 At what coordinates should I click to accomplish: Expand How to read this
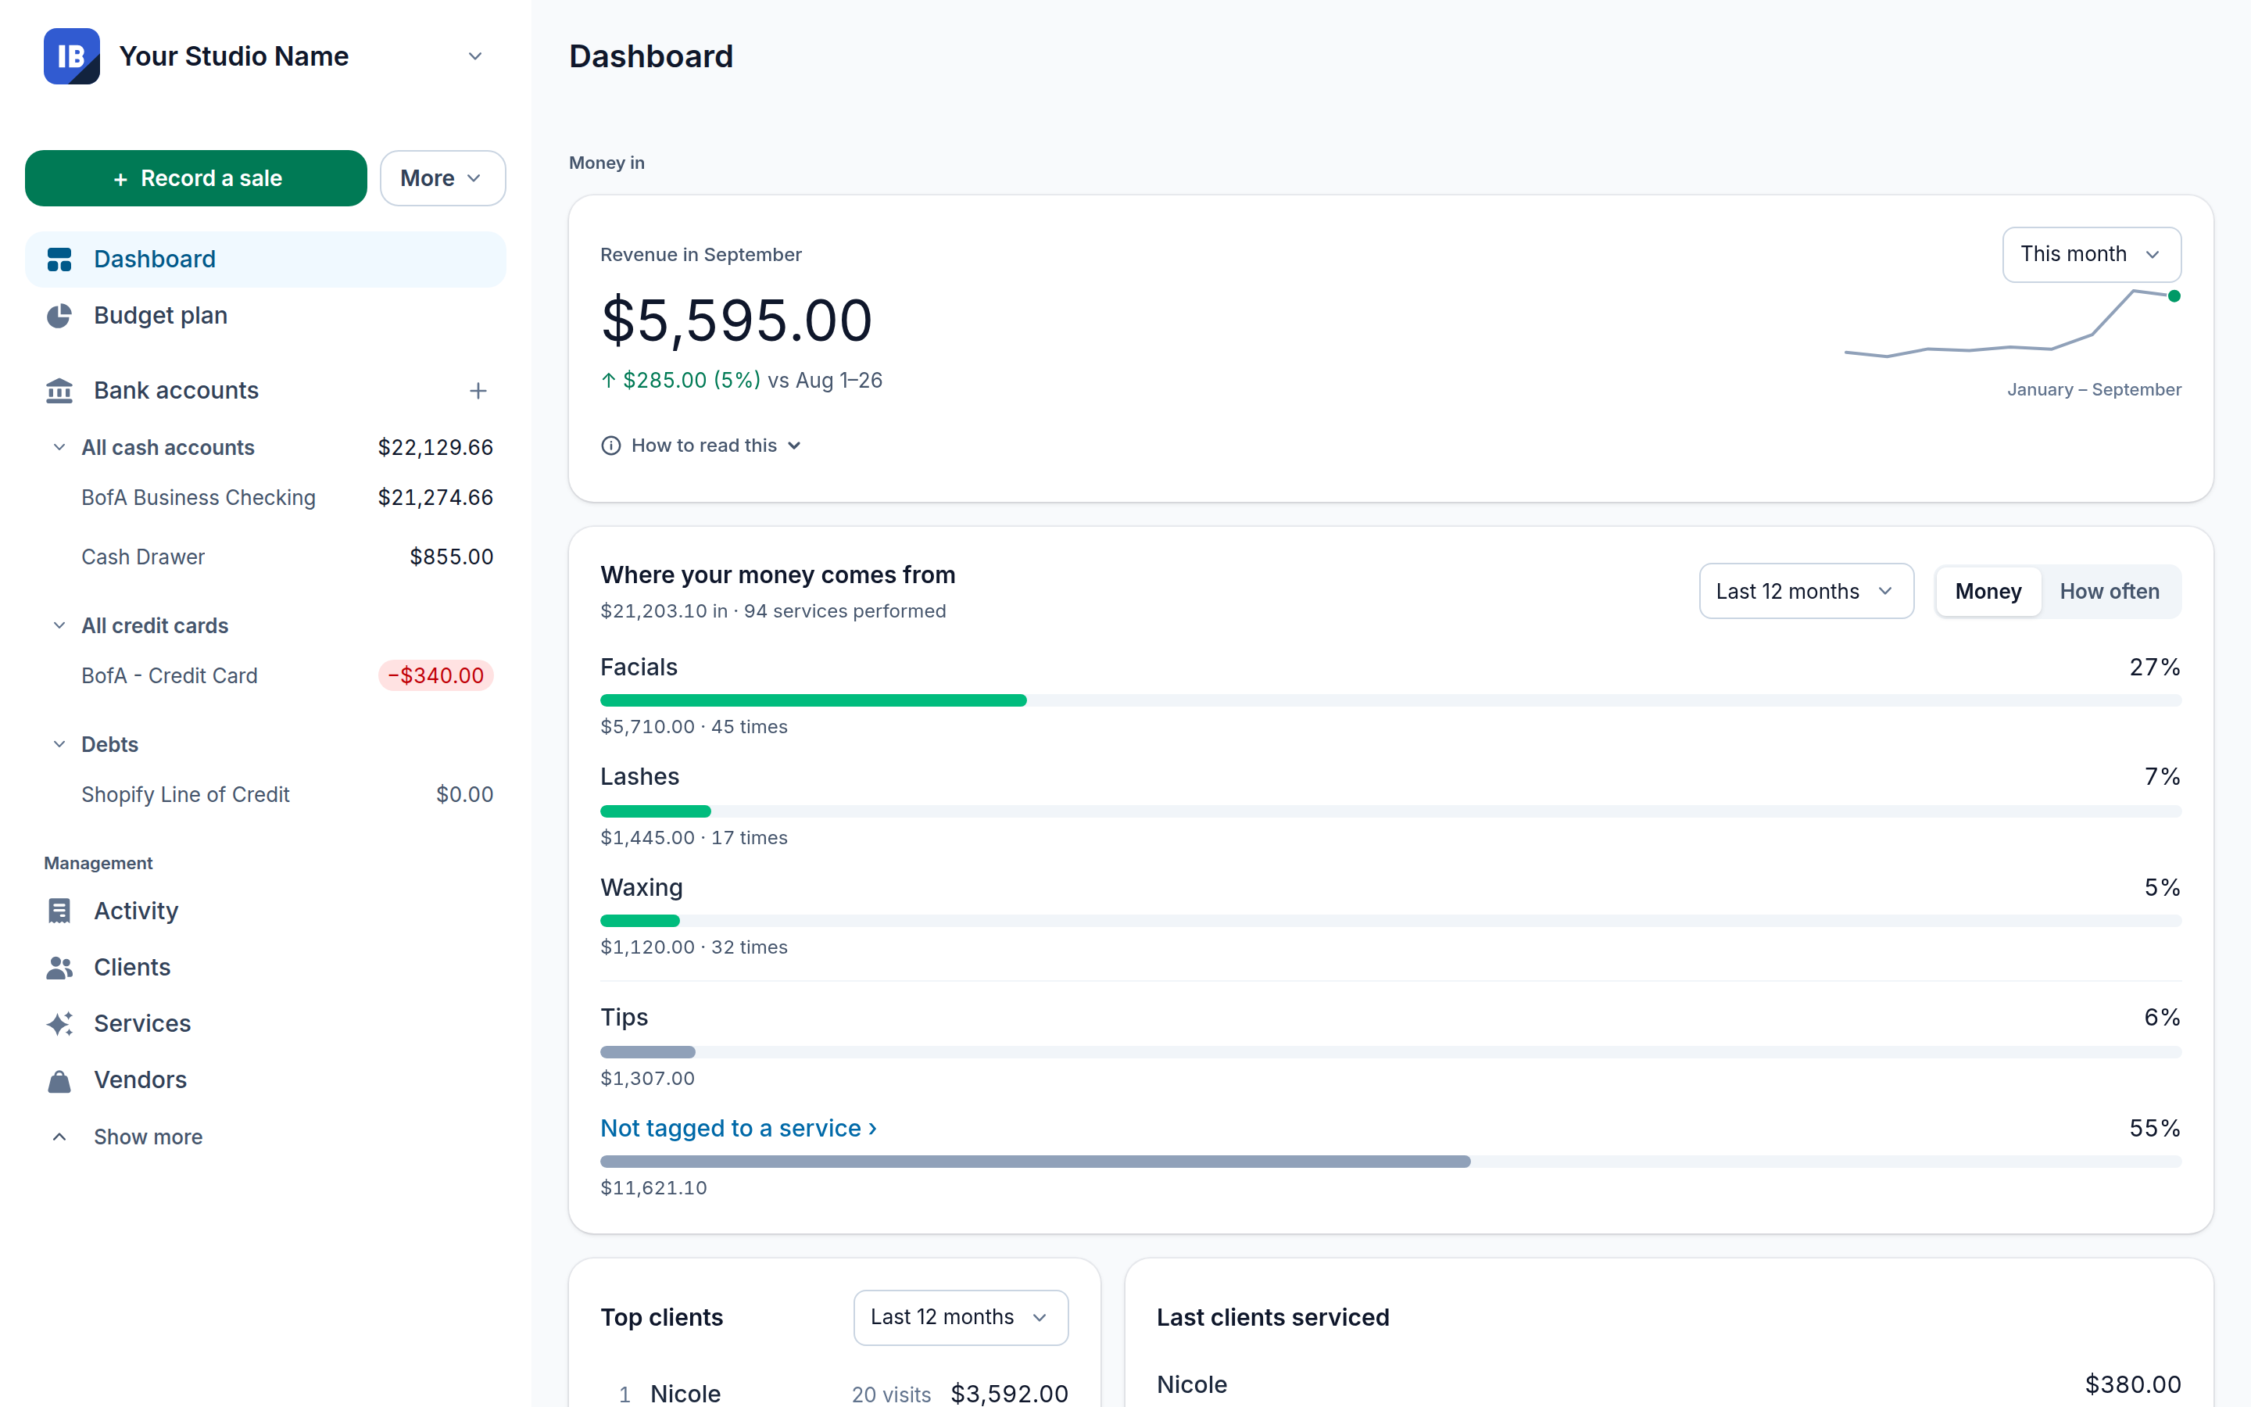pyautogui.click(x=703, y=446)
